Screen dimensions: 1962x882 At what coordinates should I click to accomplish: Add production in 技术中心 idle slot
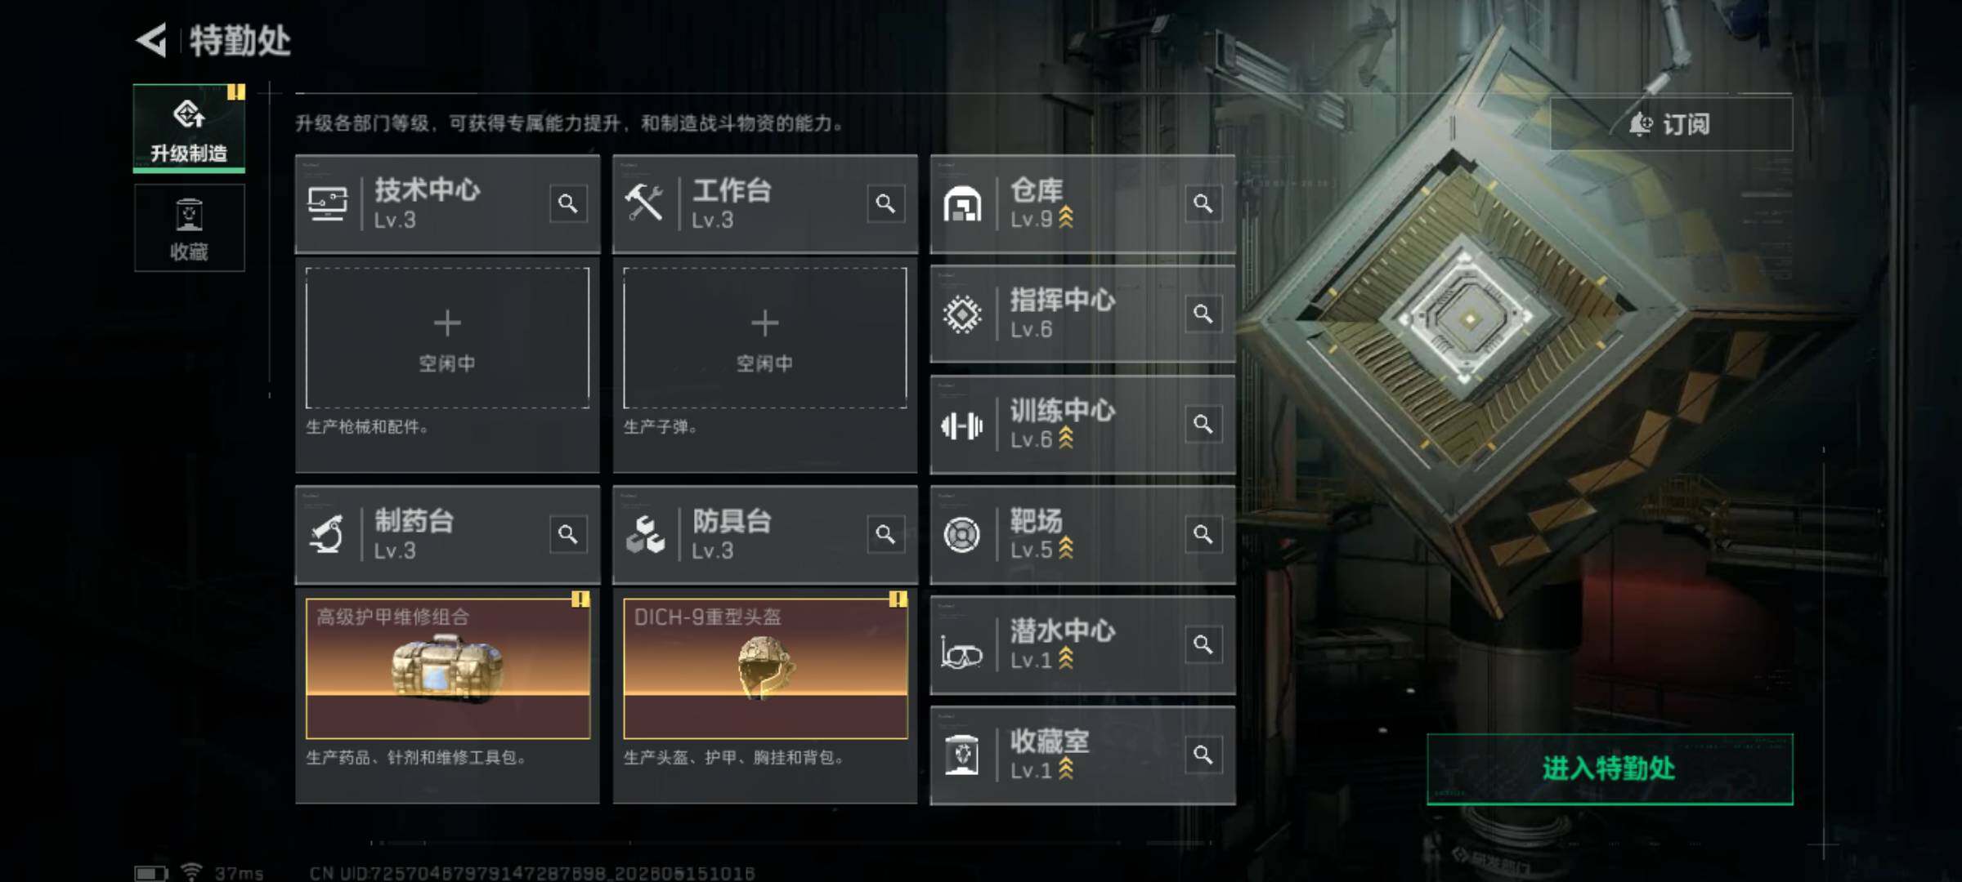447,338
